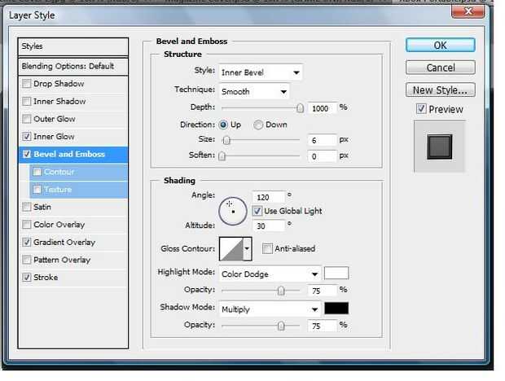Open the Technique dropdown showing Smooth
The image size is (505, 381).
coord(254,92)
